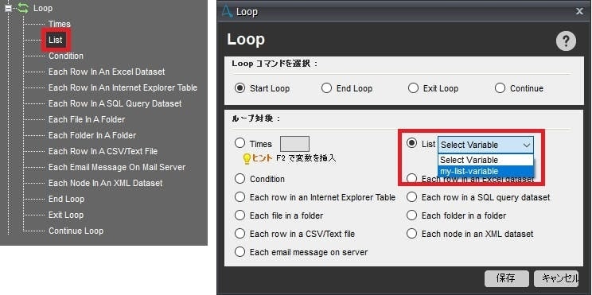Choose Each folder in a folder radio
The image size is (592, 295).
click(x=411, y=215)
